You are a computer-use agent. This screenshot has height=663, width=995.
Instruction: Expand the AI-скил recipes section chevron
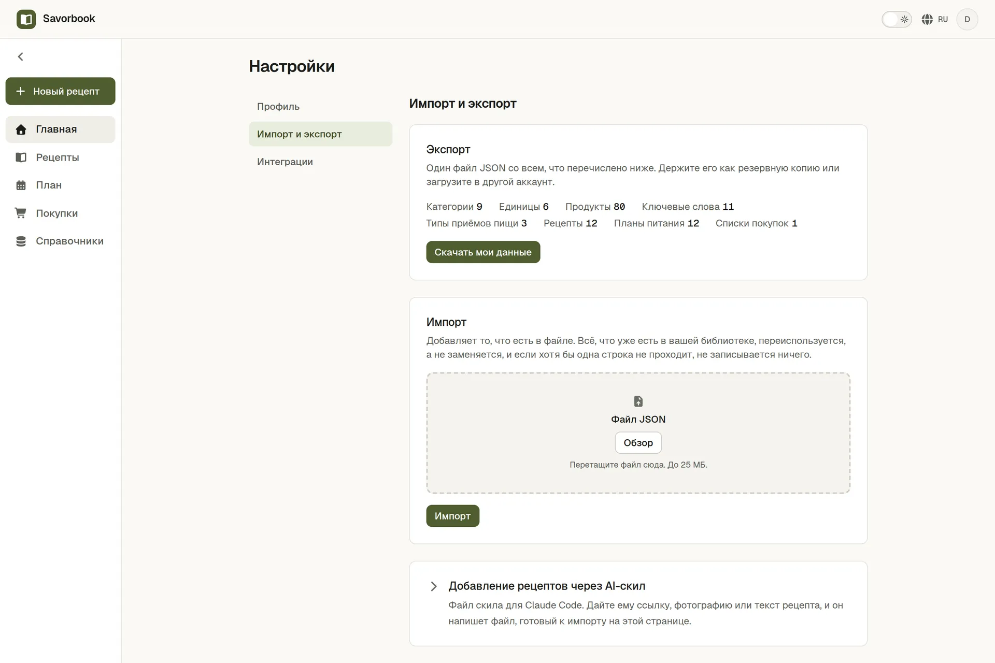click(434, 586)
